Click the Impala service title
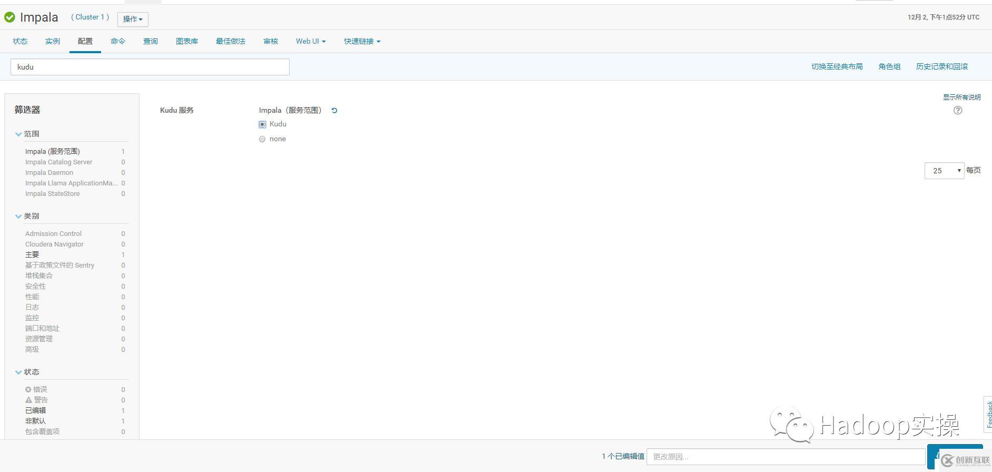The width and height of the screenshot is (992, 472). [x=39, y=17]
